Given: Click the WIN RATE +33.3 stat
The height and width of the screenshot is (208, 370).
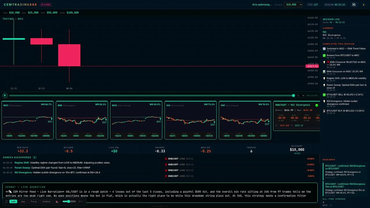Looking at the screenshot, I should tap(23, 150).
